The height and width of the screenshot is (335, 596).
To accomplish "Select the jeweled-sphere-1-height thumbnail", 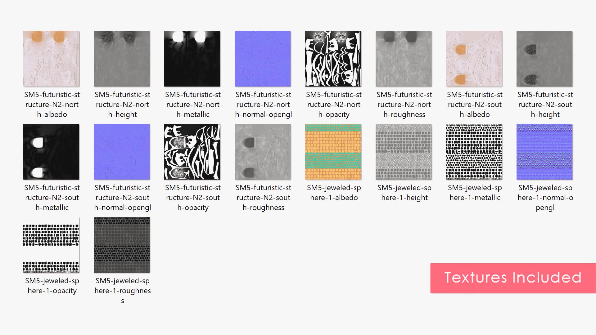I will 404,152.
